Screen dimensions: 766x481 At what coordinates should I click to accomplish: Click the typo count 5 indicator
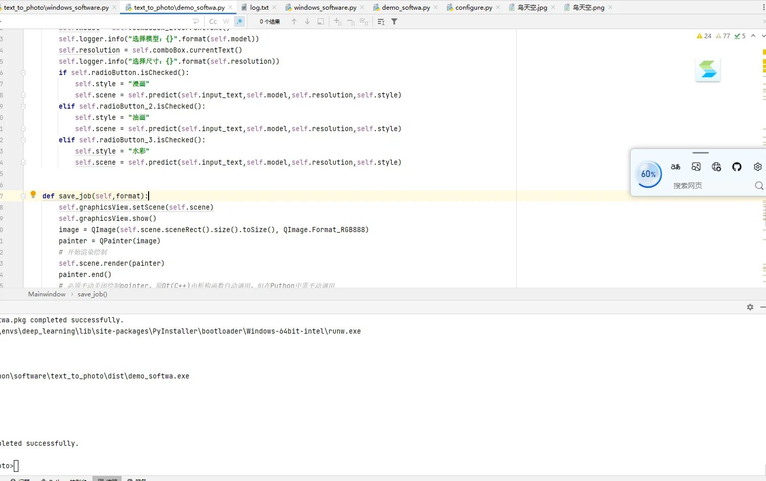(x=740, y=36)
